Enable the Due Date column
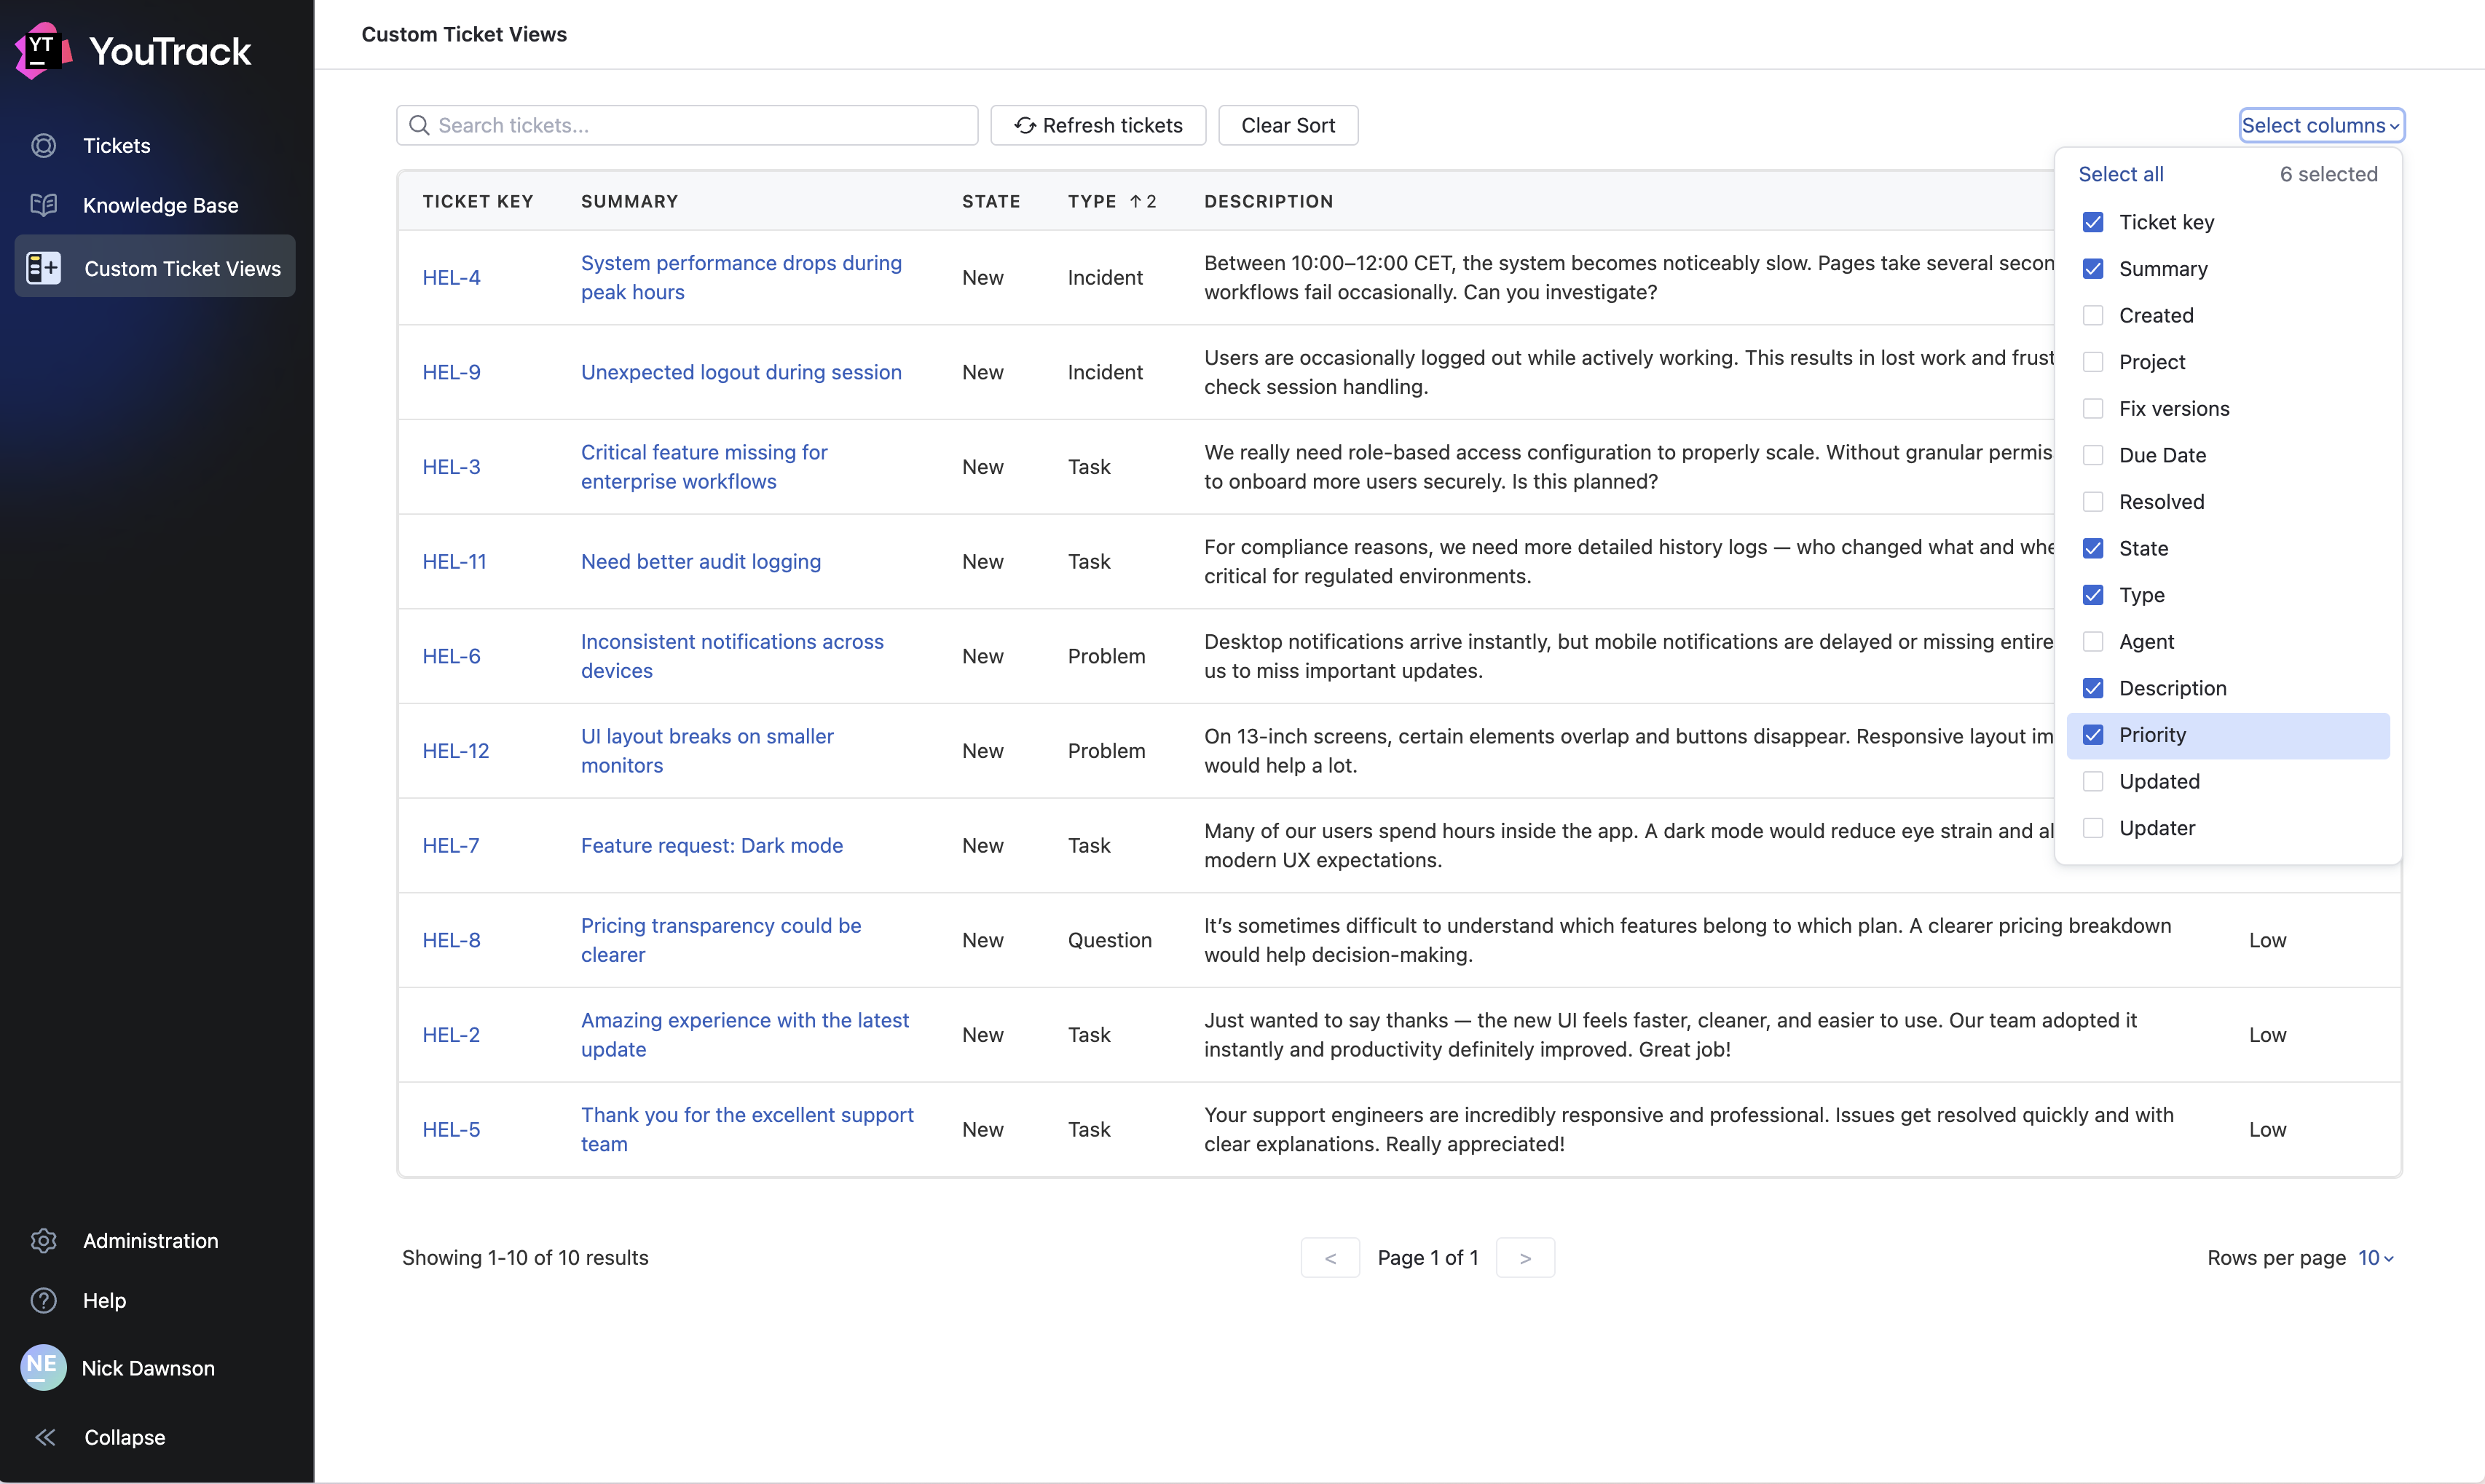 click(x=2093, y=454)
